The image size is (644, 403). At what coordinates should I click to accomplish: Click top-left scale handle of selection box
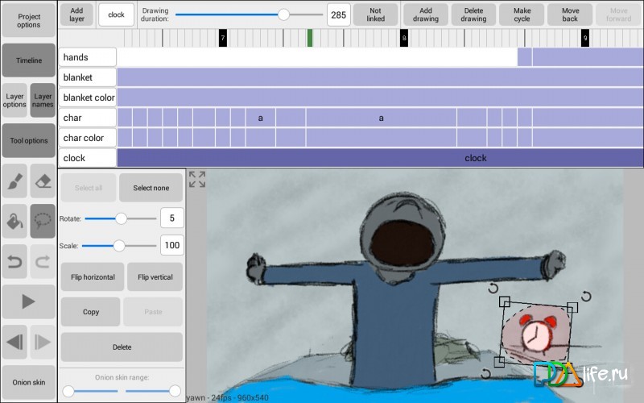[x=505, y=301]
